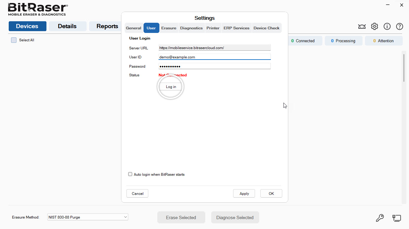Screen dimensions: 409x229
Task: Switch to the Devices main tab
Action: [27, 26]
